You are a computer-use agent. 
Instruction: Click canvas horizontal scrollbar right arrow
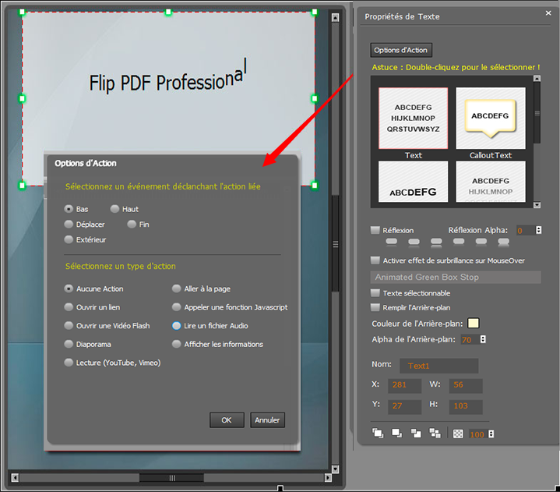point(328,478)
